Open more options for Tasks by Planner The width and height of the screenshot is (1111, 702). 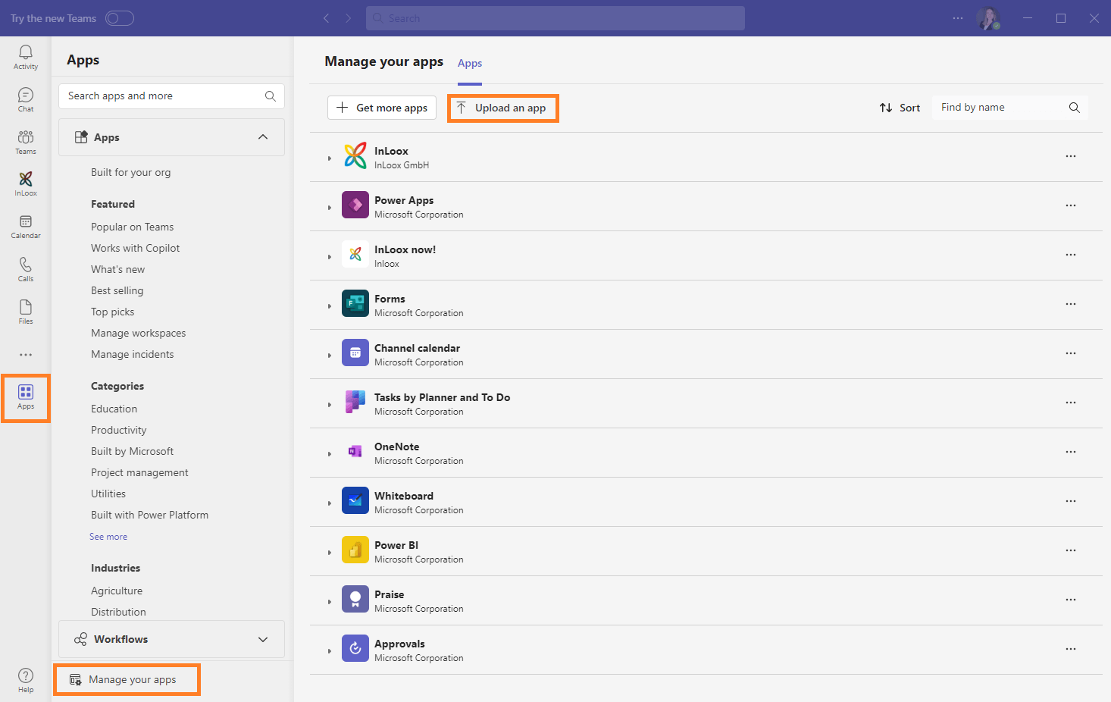coord(1071,403)
